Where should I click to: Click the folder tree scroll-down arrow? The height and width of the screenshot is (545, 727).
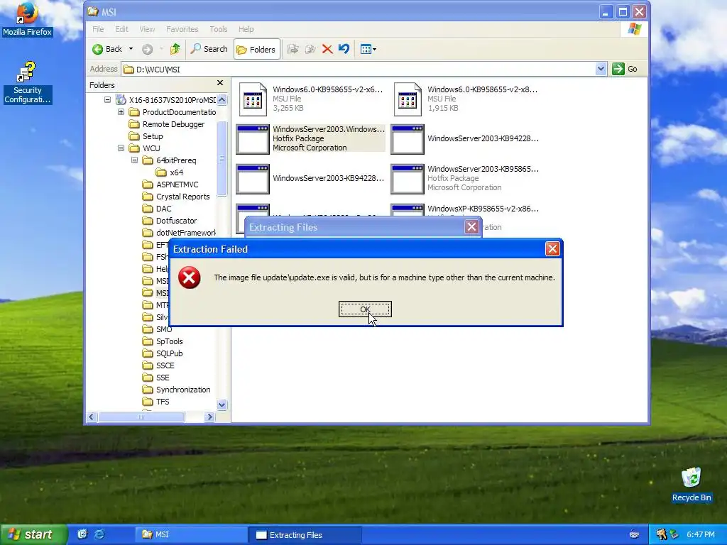(222, 404)
